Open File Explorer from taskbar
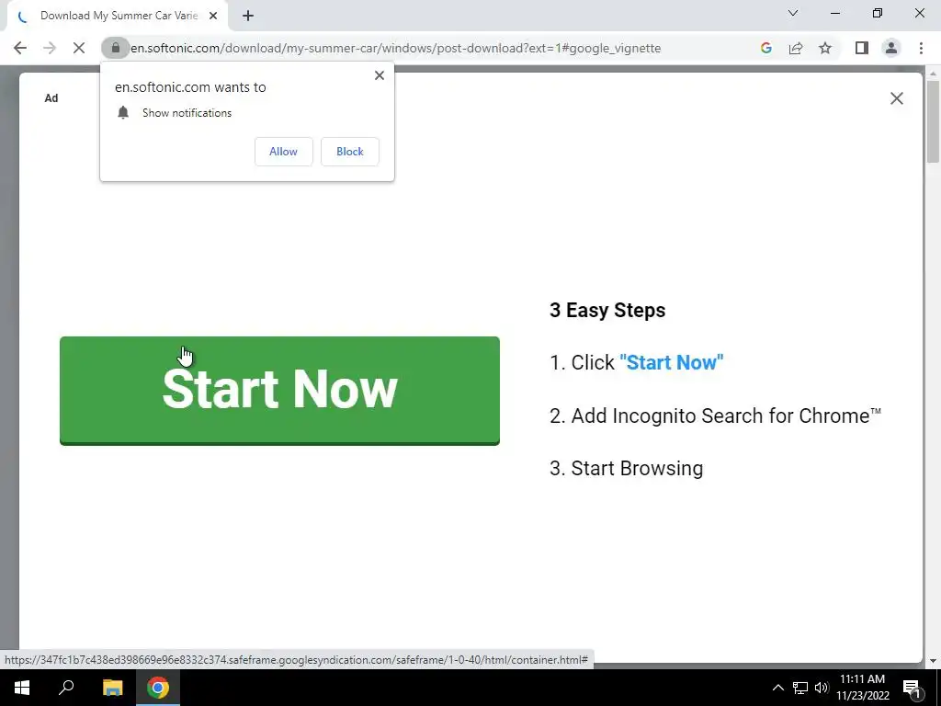 pyautogui.click(x=112, y=688)
